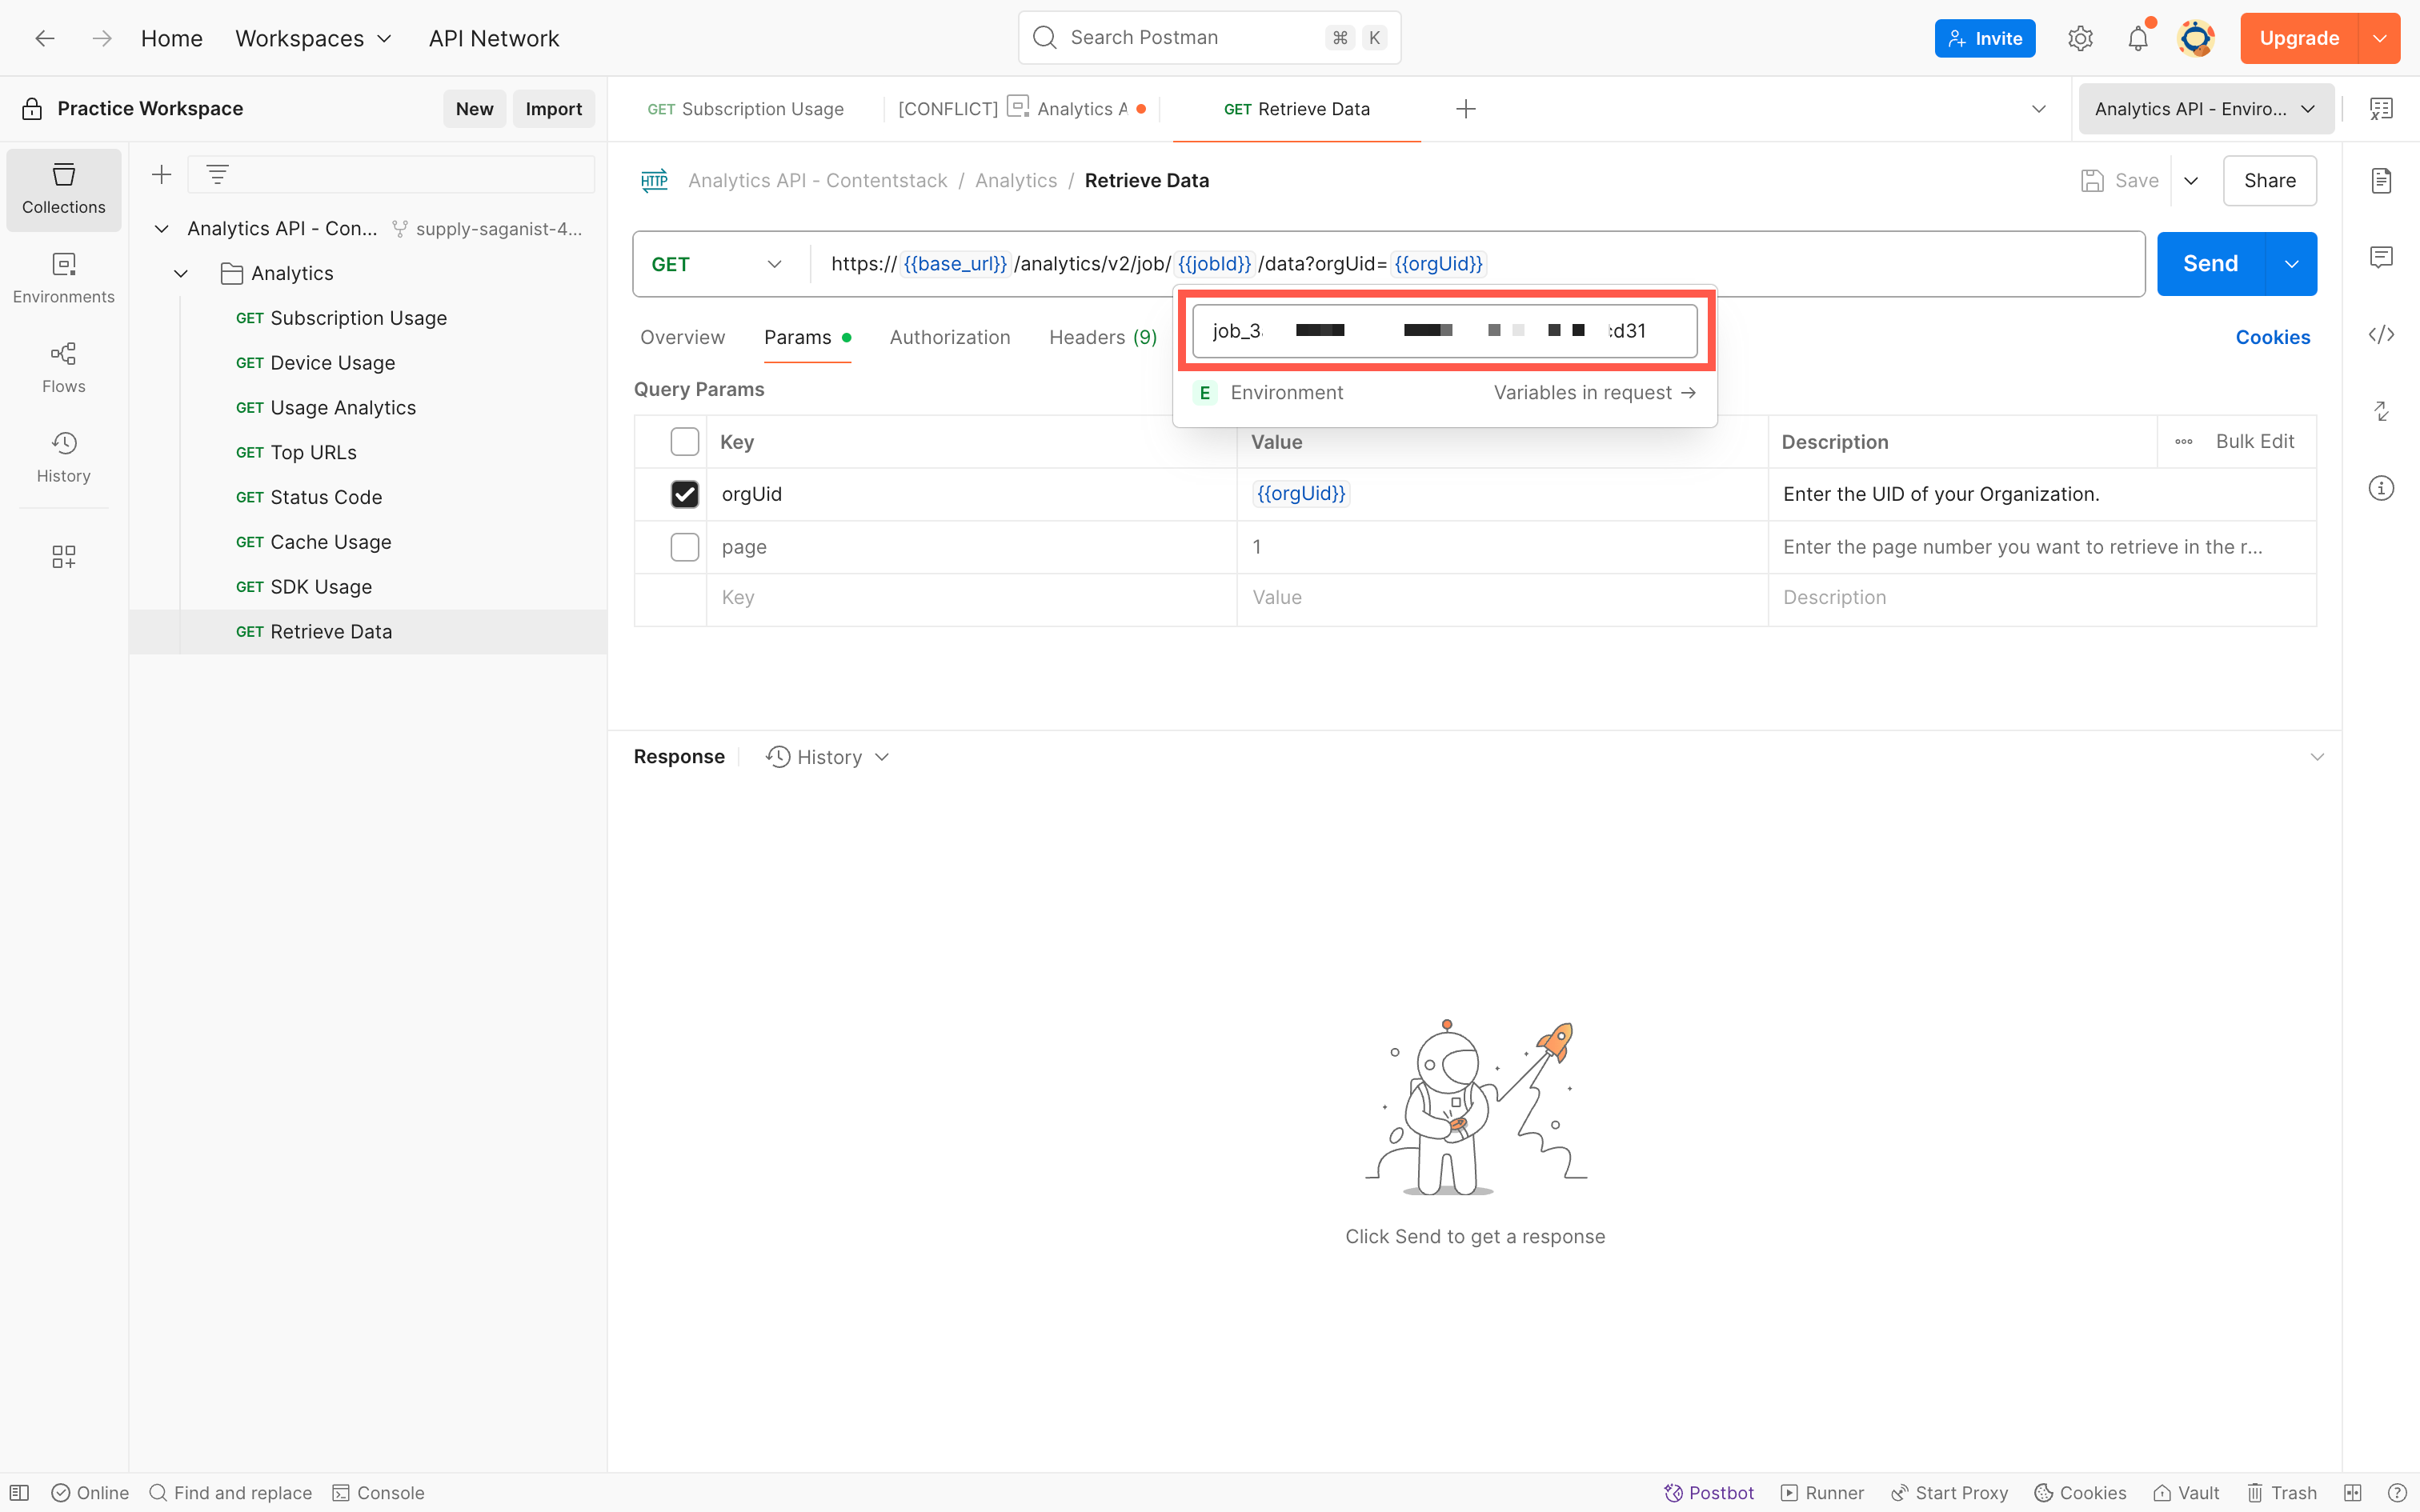2420x1512 pixels.
Task: Open the documentation icon in right sidebar
Action: 2381,181
